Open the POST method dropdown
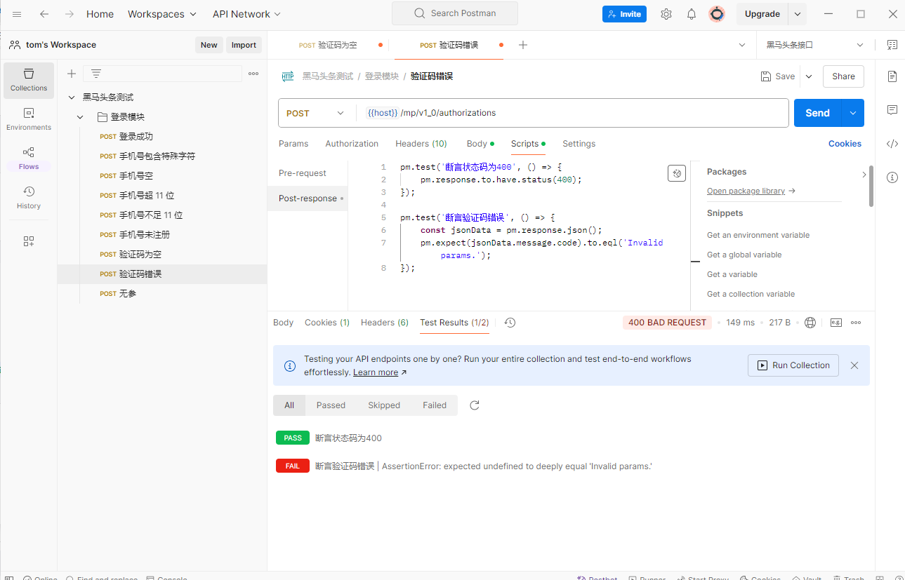 317,113
